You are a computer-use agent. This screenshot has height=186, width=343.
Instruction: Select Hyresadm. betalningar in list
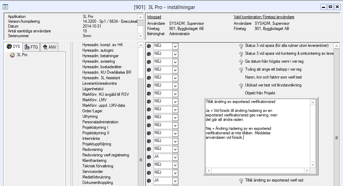tap(100, 56)
